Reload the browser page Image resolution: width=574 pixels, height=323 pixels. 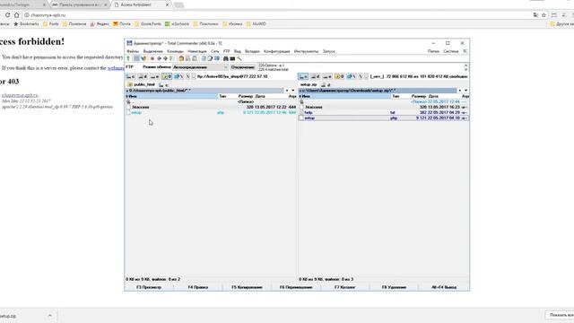[7, 15]
